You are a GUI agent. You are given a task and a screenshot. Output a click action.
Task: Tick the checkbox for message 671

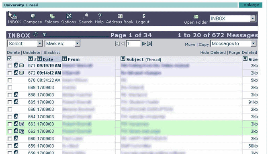pyautogui.click(x=10, y=66)
